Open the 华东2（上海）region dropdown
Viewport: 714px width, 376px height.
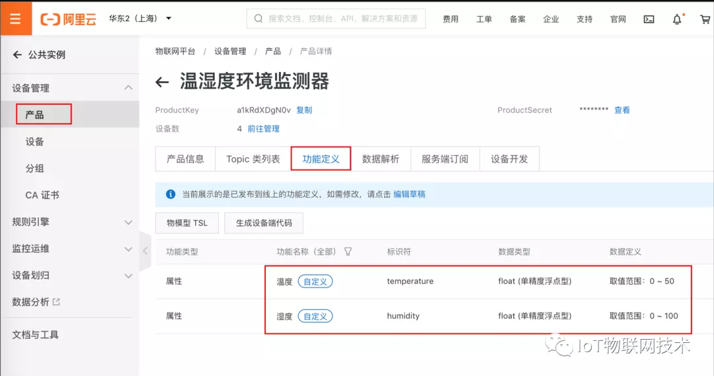point(140,19)
